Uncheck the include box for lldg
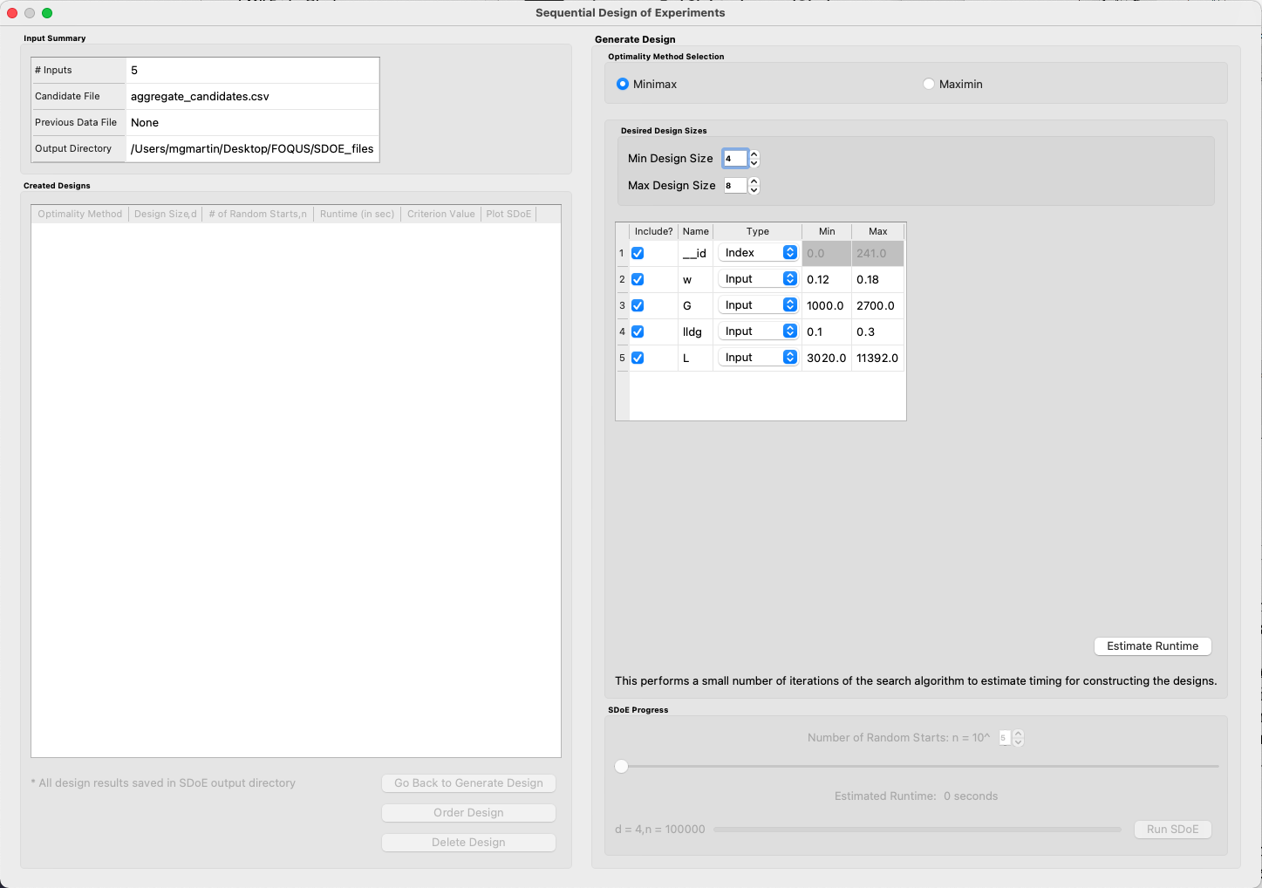 click(x=638, y=331)
